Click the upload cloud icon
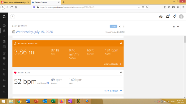 161,17
